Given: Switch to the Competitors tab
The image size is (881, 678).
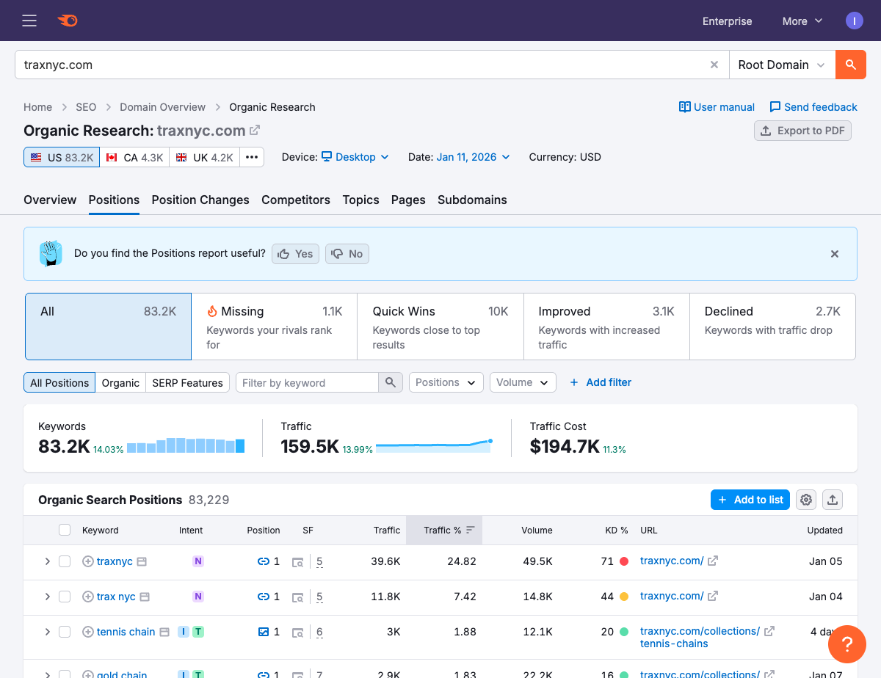Looking at the screenshot, I should click(296, 200).
